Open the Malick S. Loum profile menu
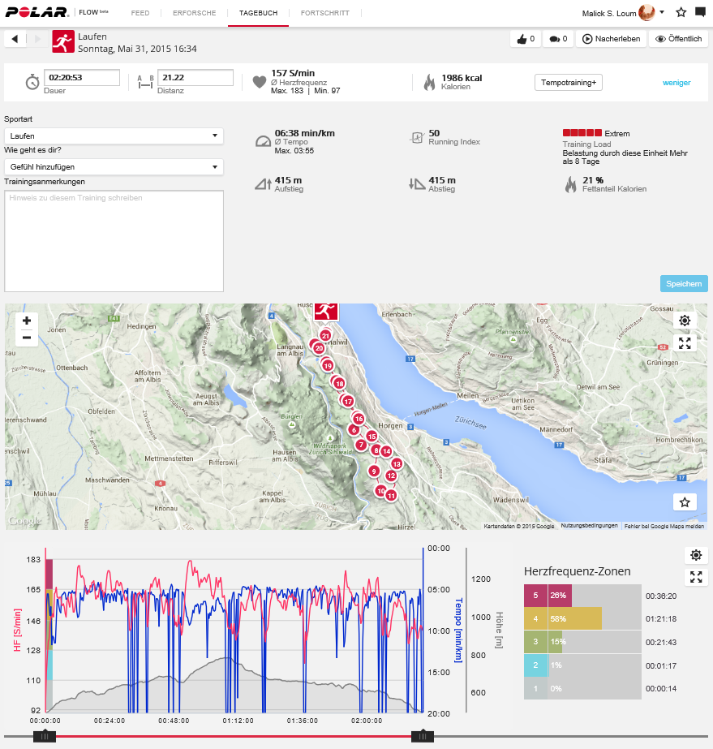Viewport: 713px width, 749px height. (x=623, y=13)
